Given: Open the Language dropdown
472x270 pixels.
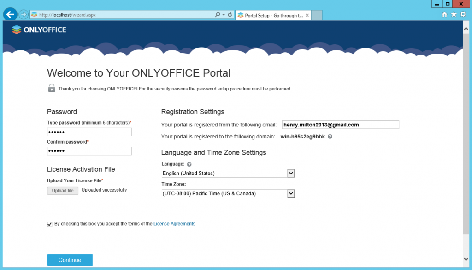Looking at the screenshot, I should [x=228, y=173].
